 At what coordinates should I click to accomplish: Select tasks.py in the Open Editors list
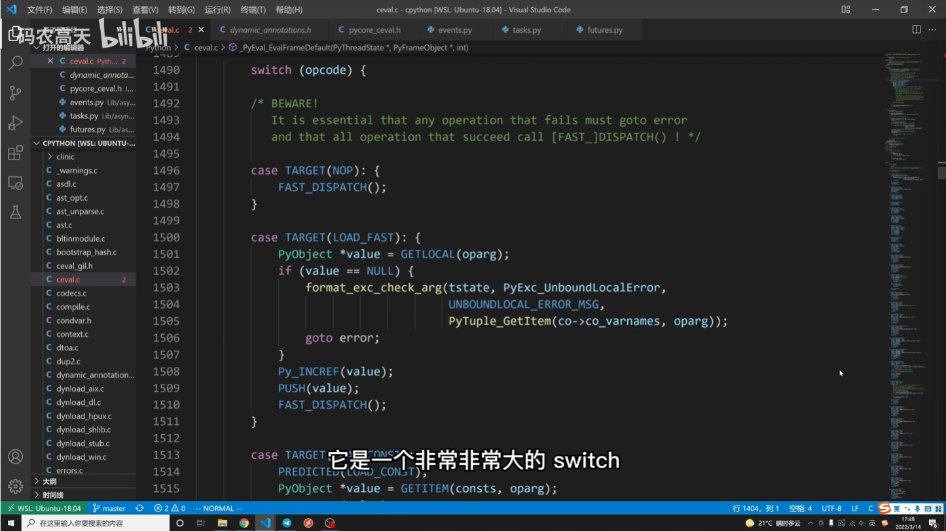84,116
